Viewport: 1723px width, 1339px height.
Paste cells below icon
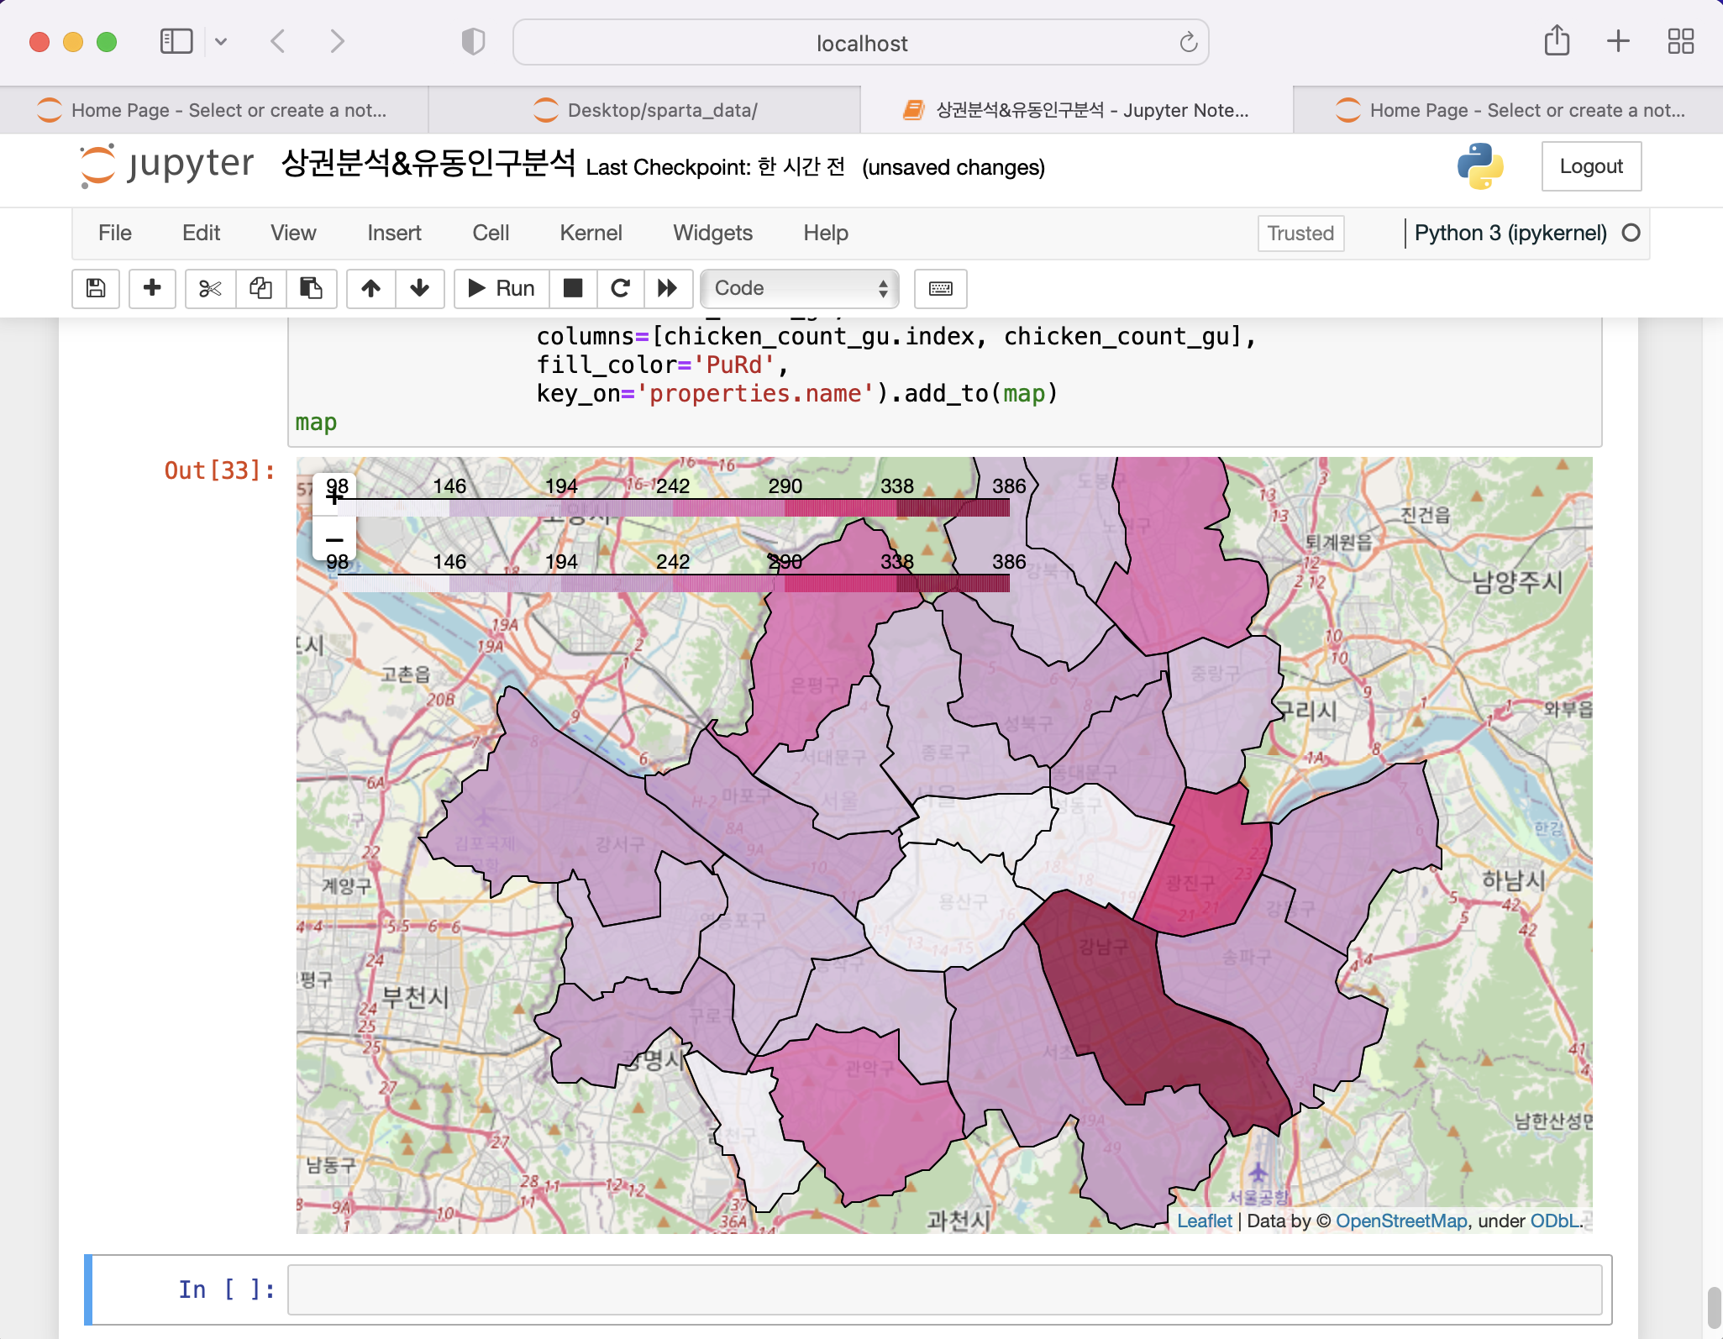(x=311, y=288)
